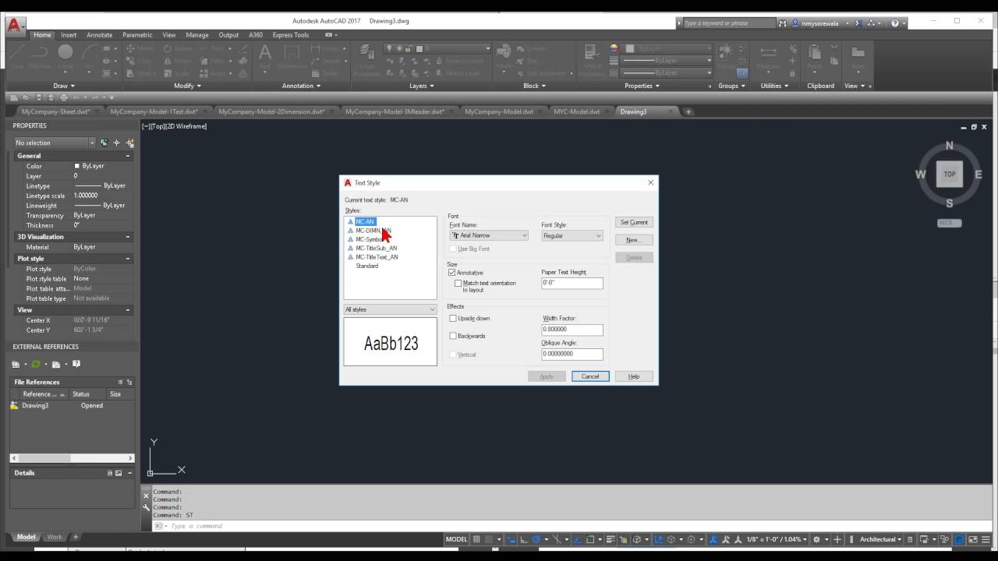Select MC-TitleSub_AN text style

pos(377,248)
